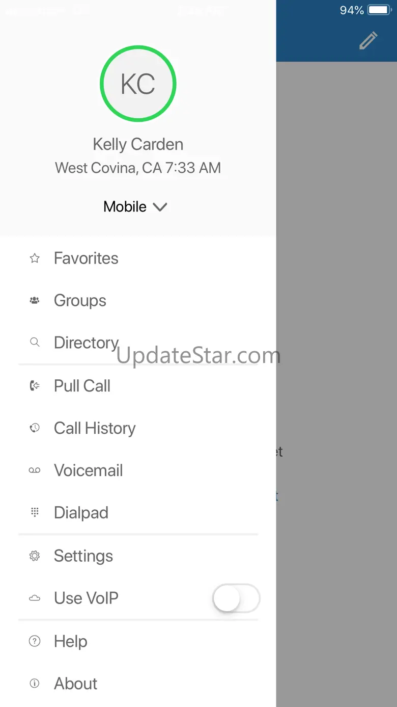The image size is (397, 707).
Task: Open the Call History menu item
Action: [95, 428]
